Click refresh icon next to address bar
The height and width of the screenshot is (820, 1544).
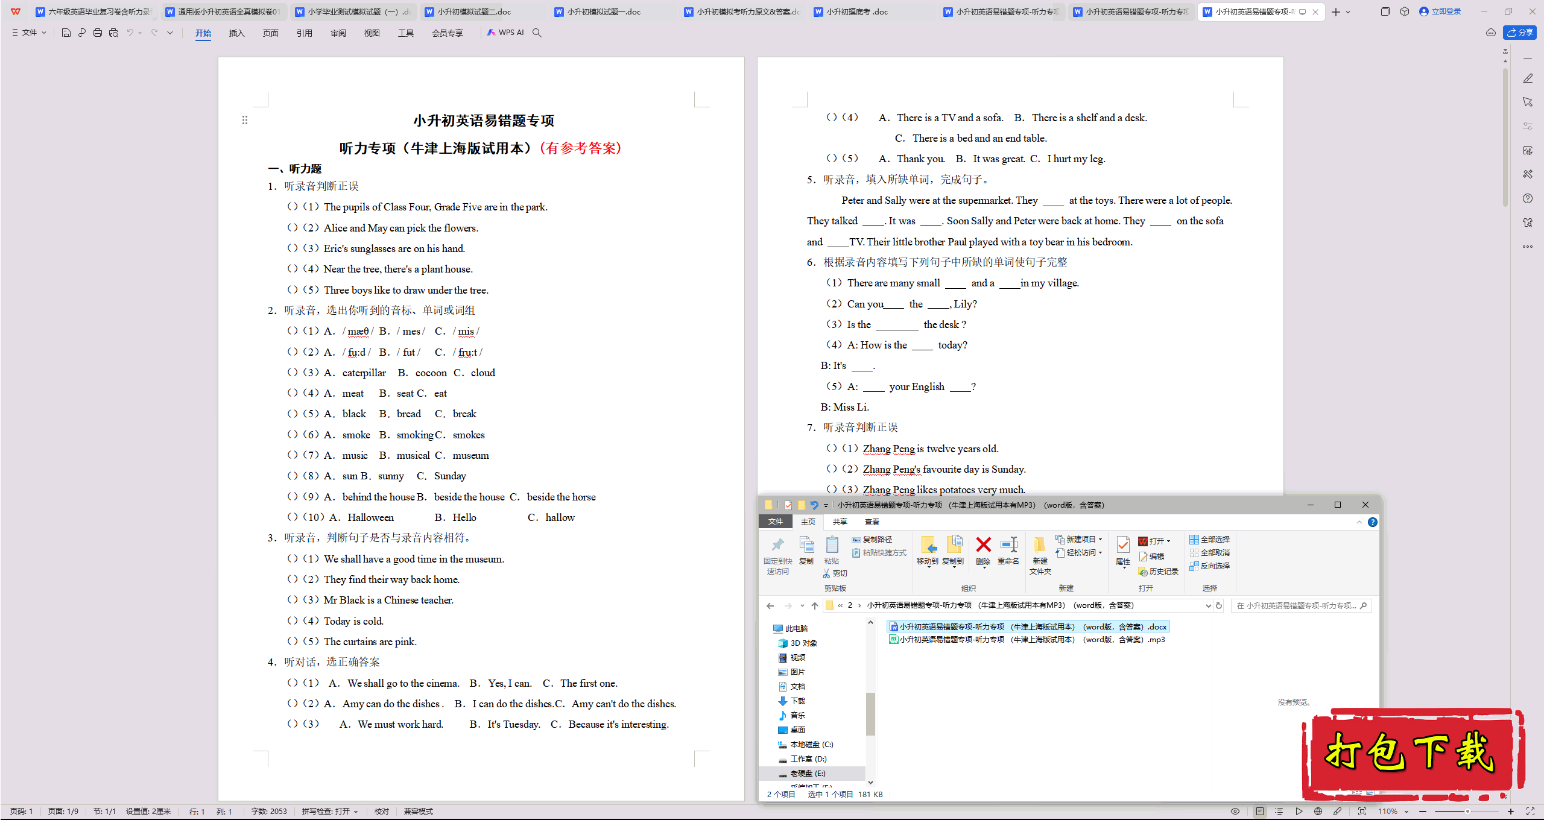pos(1219,606)
